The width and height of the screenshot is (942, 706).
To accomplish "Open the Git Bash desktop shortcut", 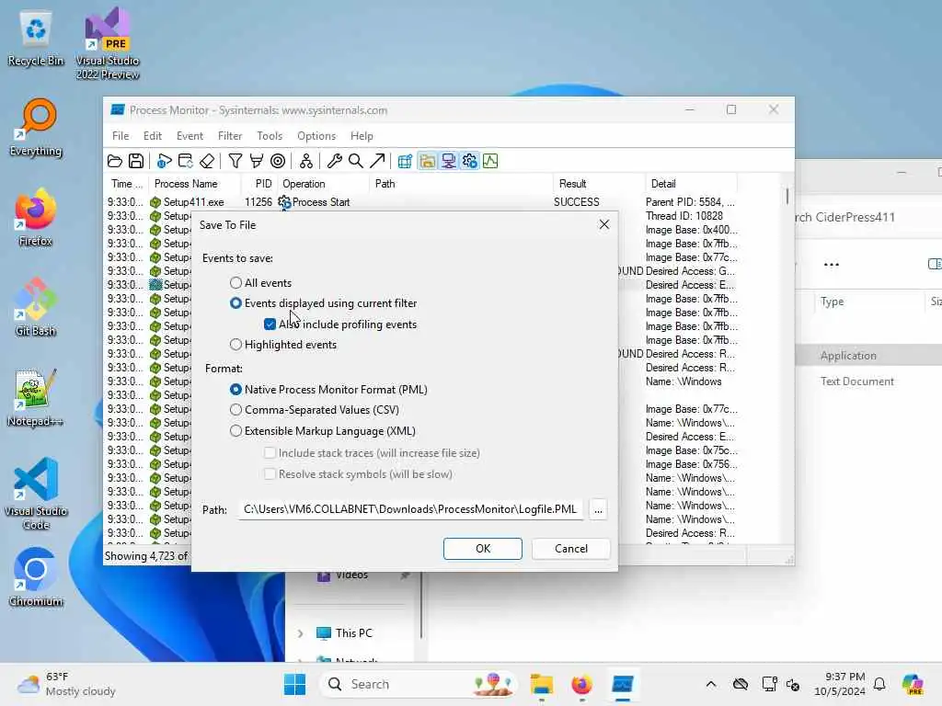I will (36, 308).
